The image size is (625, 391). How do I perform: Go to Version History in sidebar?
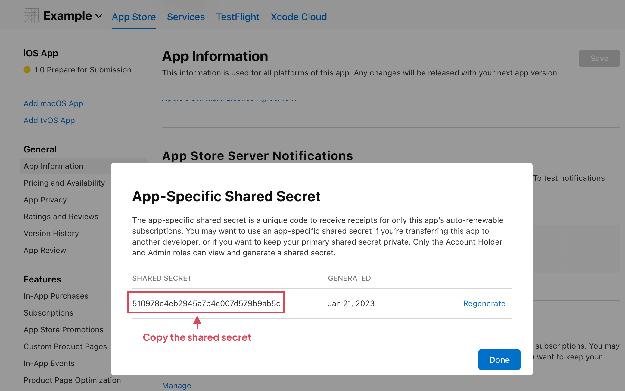(x=51, y=233)
